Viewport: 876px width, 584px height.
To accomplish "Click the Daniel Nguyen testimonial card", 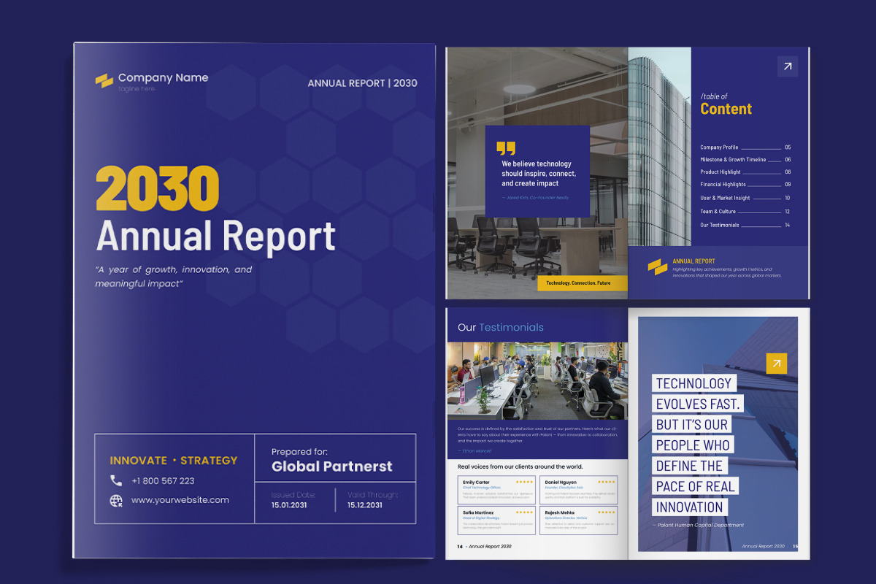I will click(579, 490).
